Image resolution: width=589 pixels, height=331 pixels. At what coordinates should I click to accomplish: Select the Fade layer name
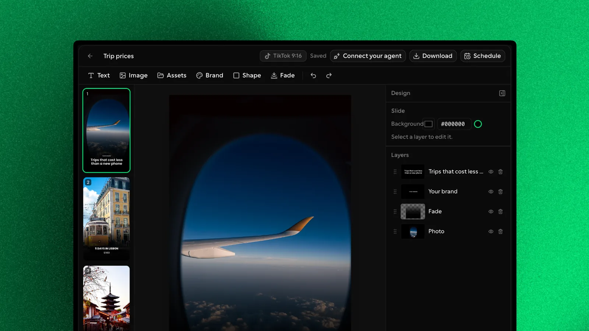(x=435, y=211)
